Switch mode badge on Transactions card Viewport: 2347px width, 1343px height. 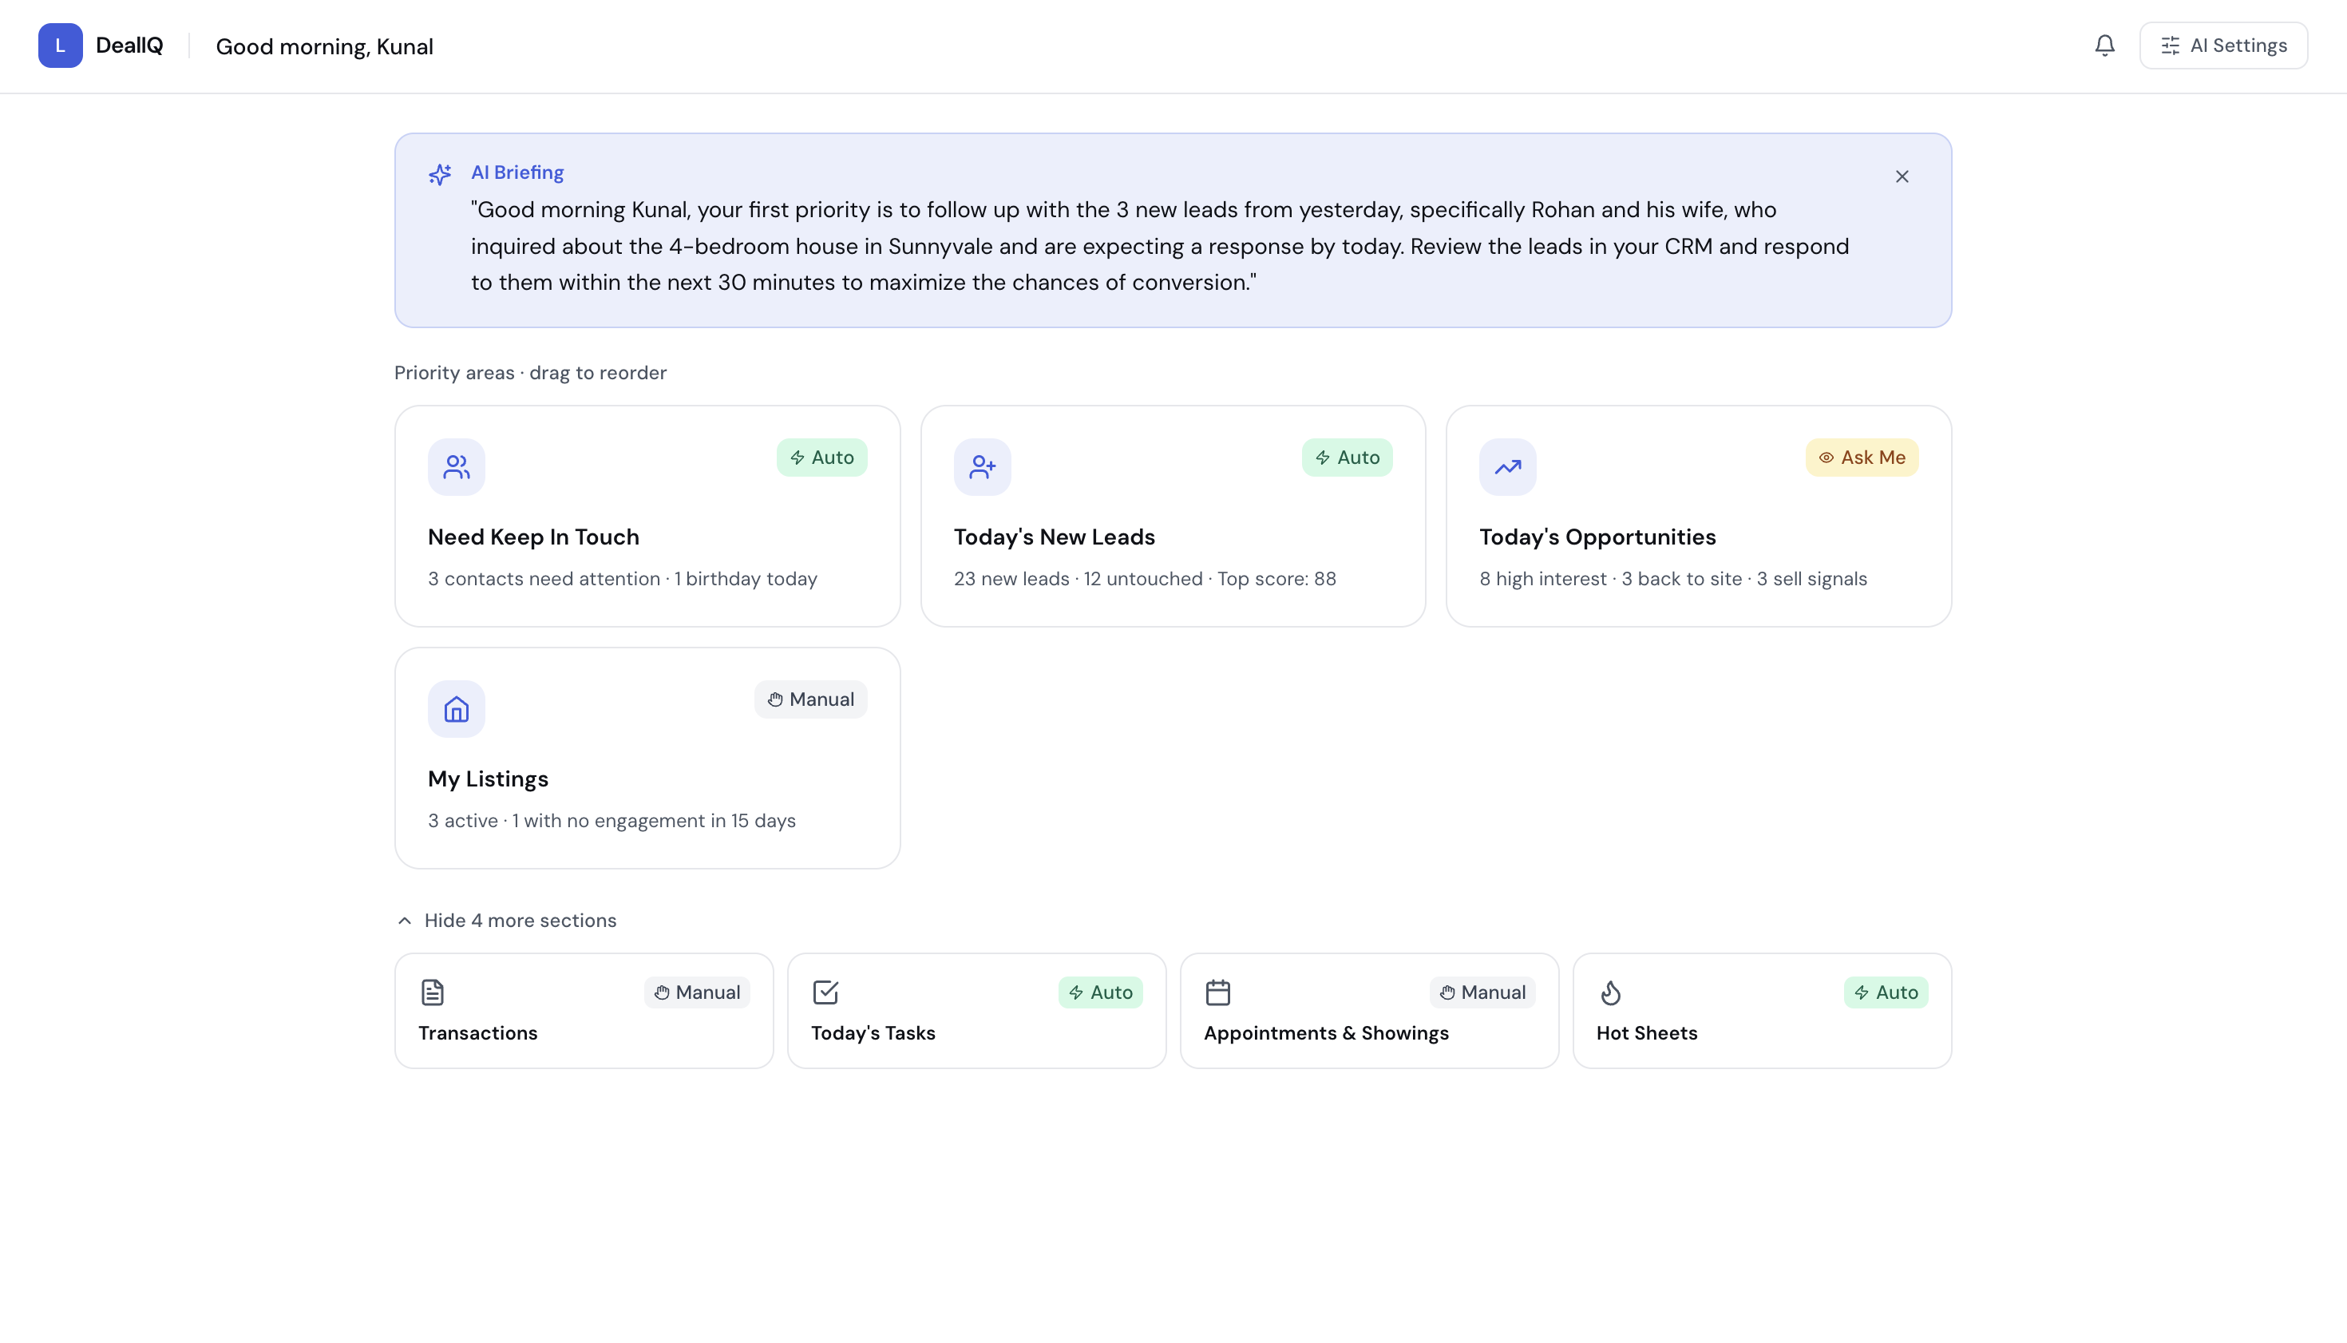tap(697, 992)
